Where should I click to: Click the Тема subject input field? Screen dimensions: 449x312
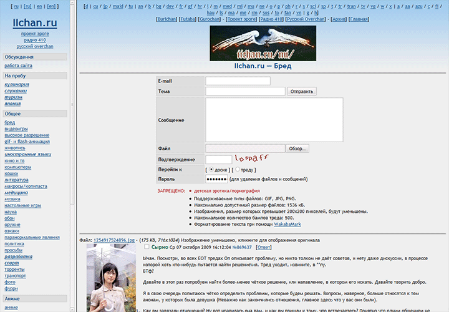(246, 91)
